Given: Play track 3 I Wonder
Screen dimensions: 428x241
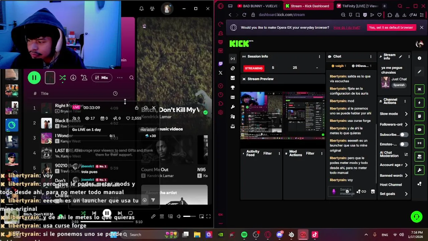Looking at the screenshot, I should point(46,138).
